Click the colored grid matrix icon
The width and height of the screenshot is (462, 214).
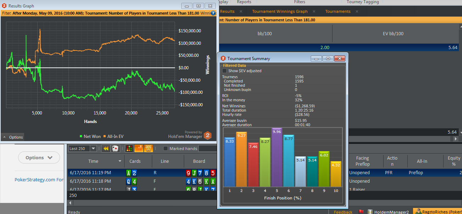130,149
